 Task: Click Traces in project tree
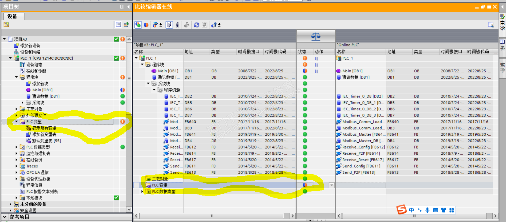click(32, 166)
